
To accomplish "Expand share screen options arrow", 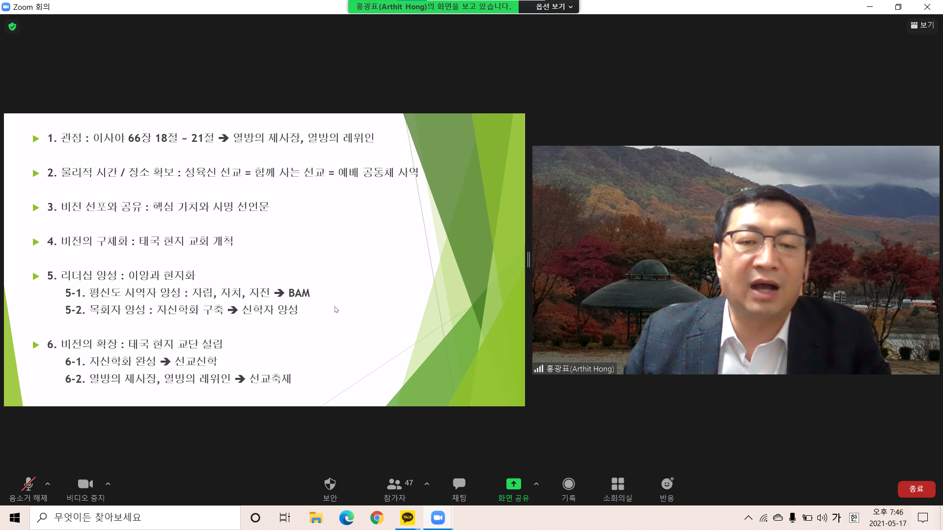I will pyautogui.click(x=536, y=484).
